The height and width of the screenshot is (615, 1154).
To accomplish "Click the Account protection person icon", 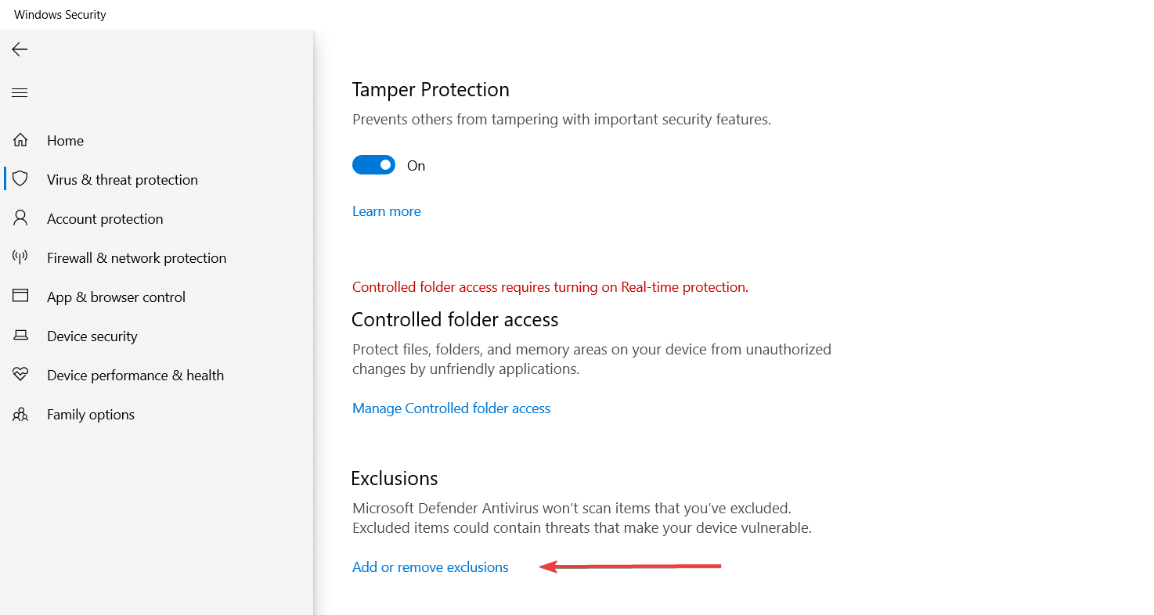I will pyautogui.click(x=20, y=218).
